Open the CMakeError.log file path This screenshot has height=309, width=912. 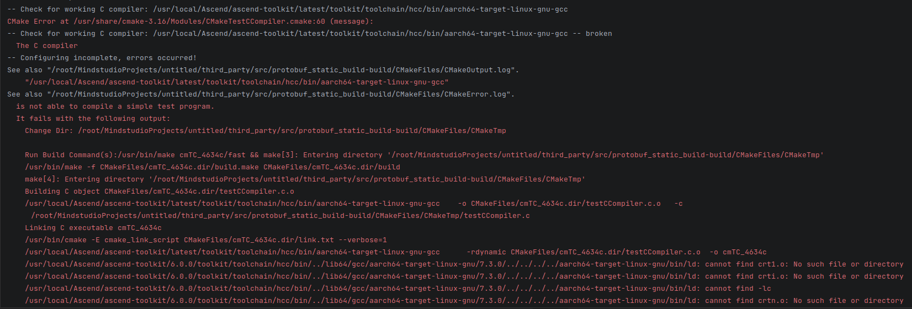(280, 94)
